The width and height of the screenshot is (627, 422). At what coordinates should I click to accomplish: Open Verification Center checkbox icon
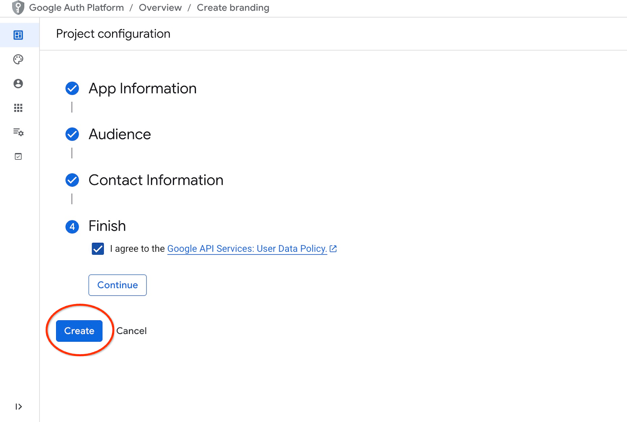tap(18, 157)
